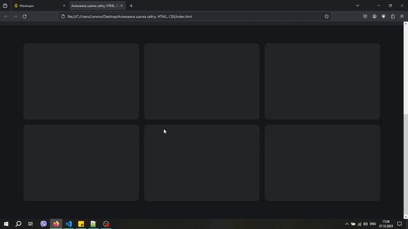
Task: Open the clock and calendar flyout
Action: [x=386, y=224]
